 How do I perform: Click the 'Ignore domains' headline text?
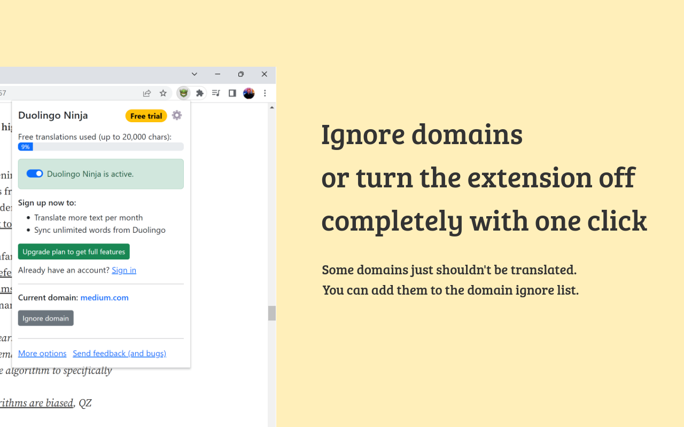pos(422,134)
